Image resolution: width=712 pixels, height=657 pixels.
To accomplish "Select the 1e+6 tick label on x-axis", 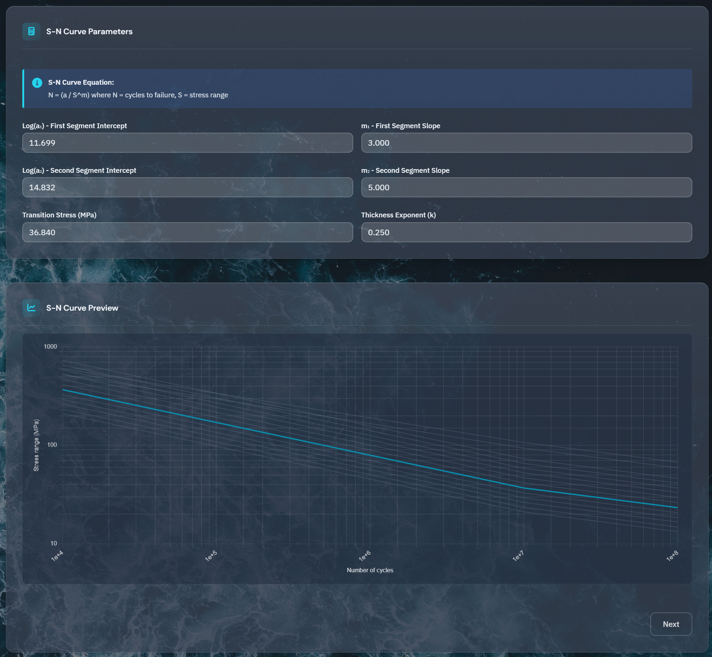I will tap(364, 556).
